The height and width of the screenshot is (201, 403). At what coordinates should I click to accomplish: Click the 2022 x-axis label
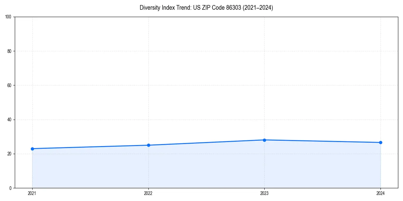(148, 193)
